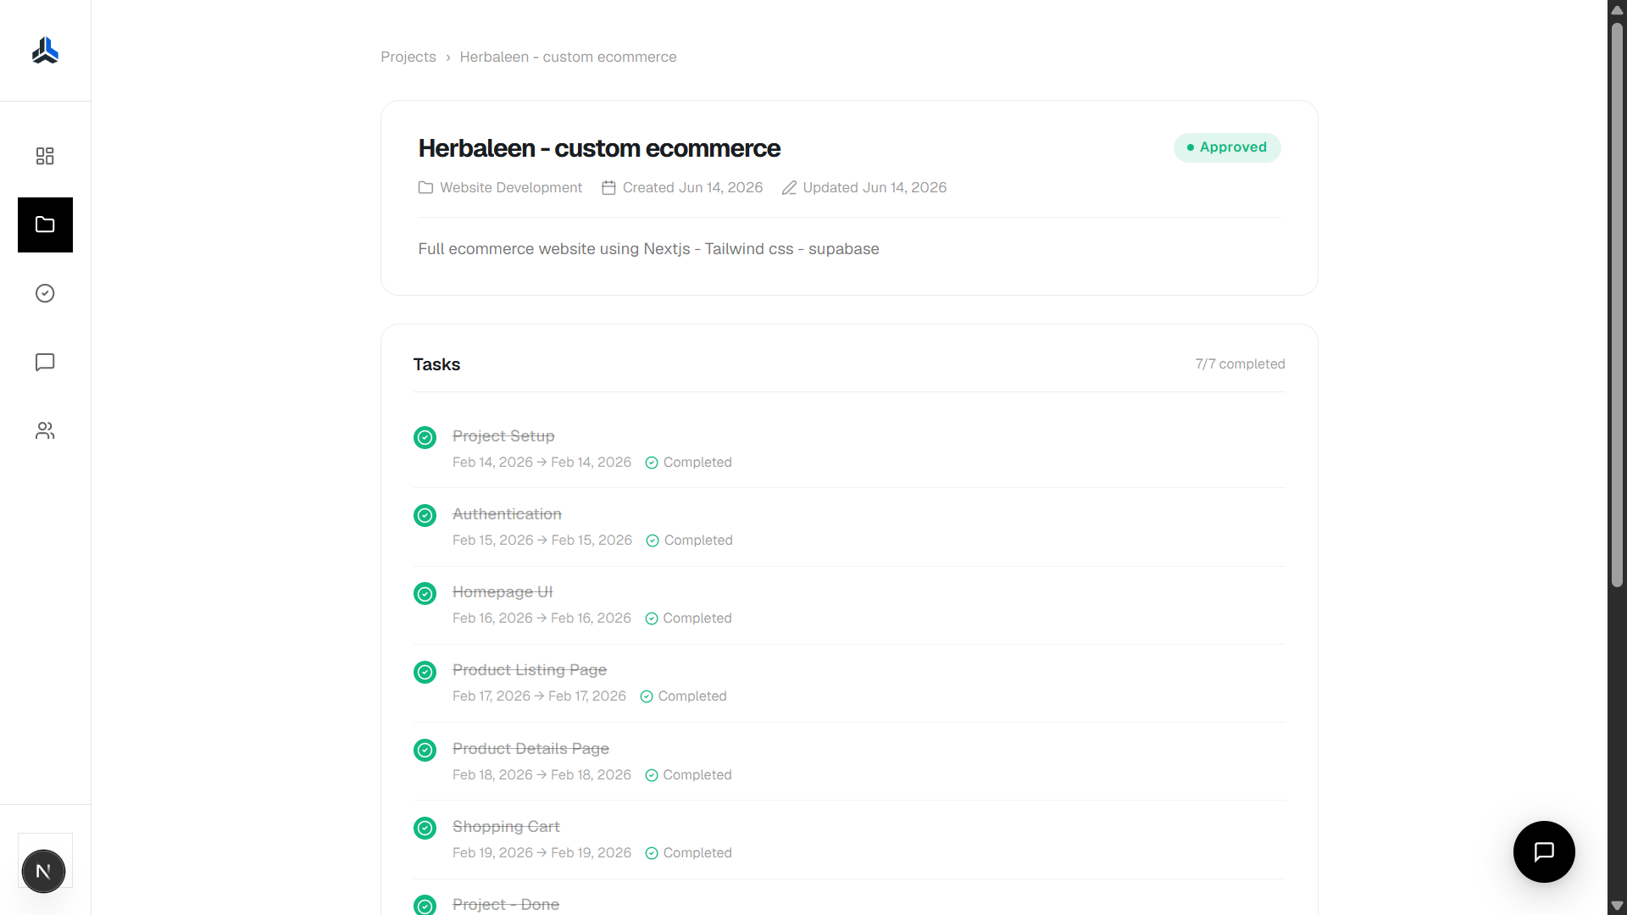1627x915 pixels.
Task: Toggle the Product Listing Page check circle
Action: (x=425, y=672)
